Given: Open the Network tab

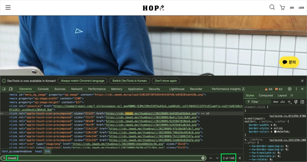Looking at the screenshot, I should (77, 89).
